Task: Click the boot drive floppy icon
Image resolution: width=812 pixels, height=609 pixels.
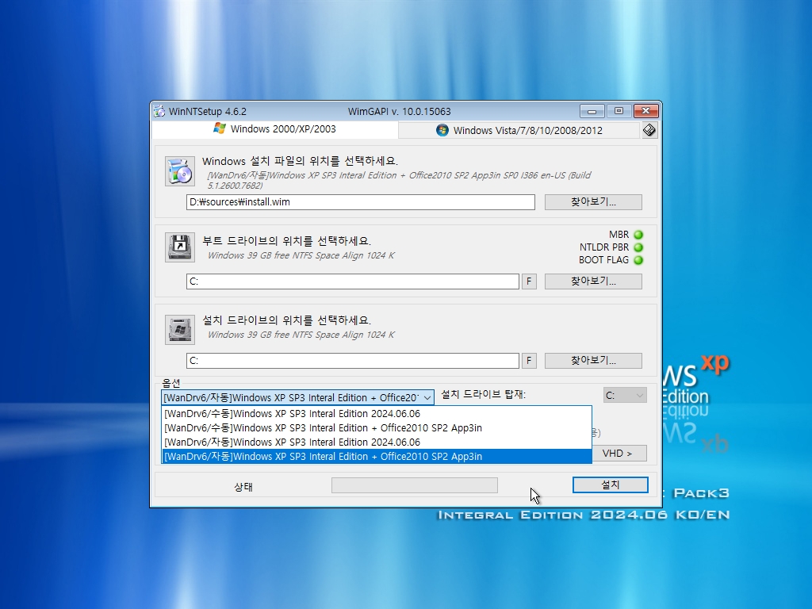Action: pyautogui.click(x=180, y=247)
